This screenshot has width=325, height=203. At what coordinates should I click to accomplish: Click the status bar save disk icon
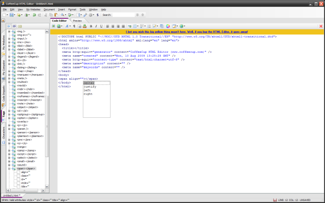click(x=275, y=200)
